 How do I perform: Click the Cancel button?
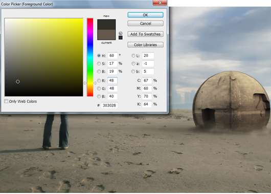[145, 23]
